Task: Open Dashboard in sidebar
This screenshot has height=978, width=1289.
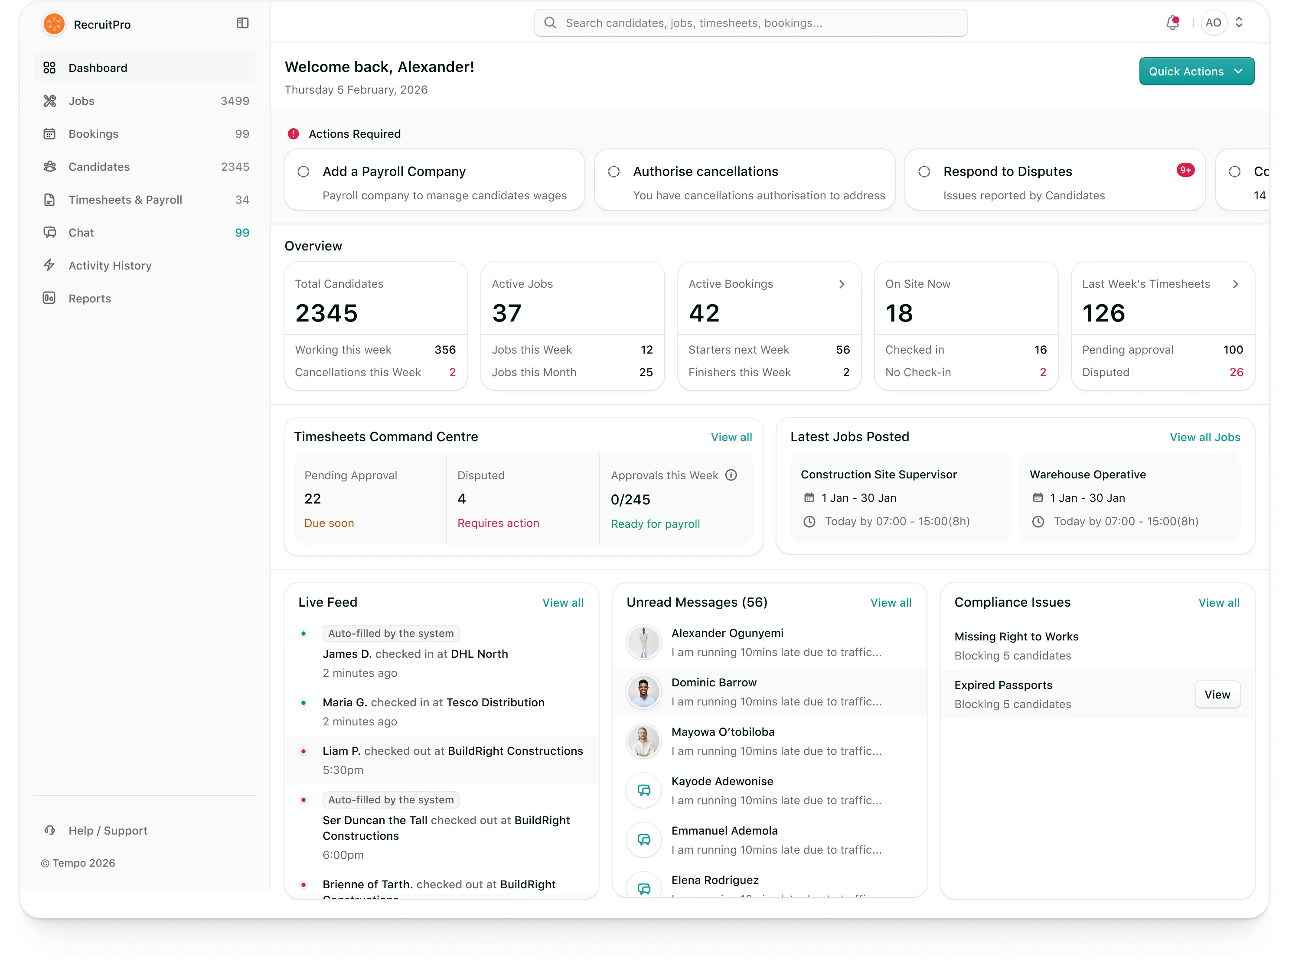Action: coord(145,68)
